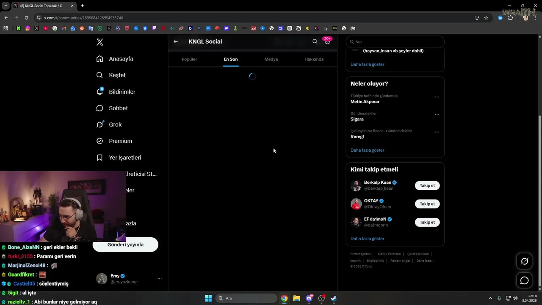Open account menu dots next to Eray

[x=160, y=279]
